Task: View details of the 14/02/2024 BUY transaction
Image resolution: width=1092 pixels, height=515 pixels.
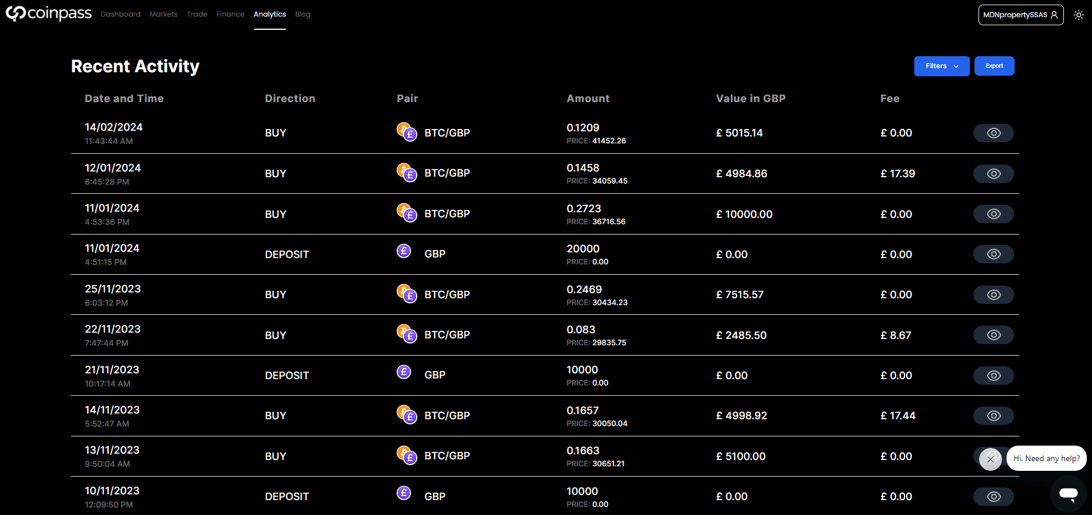Action: pos(993,133)
